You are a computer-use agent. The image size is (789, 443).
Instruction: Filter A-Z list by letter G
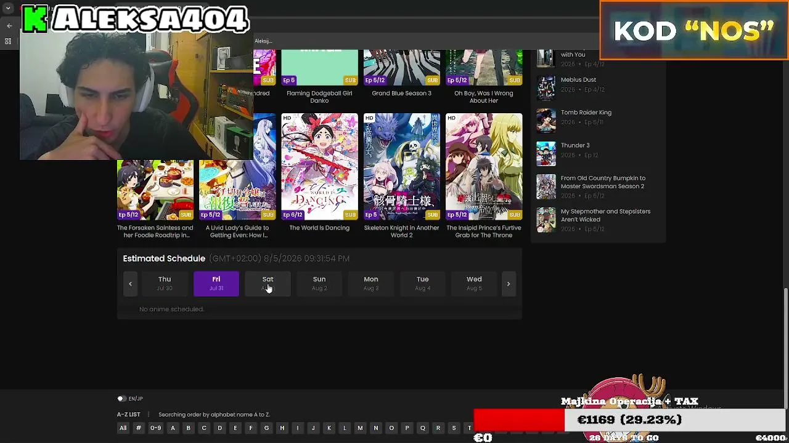[x=266, y=428]
